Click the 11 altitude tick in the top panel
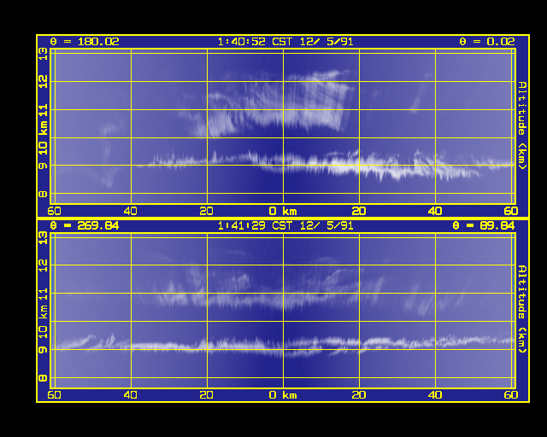Screen dimensions: 547x437 point(43,111)
